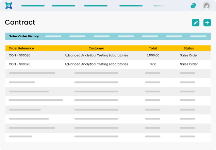
Task: Click the Customer column header
Action: point(96,48)
